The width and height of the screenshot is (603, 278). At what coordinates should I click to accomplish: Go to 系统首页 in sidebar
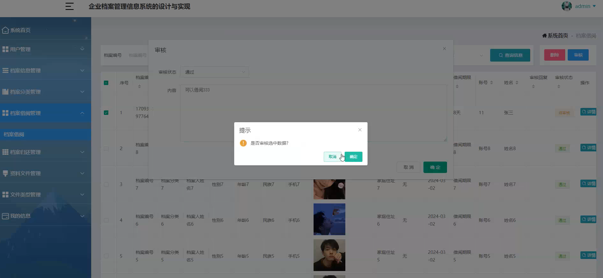(x=45, y=30)
